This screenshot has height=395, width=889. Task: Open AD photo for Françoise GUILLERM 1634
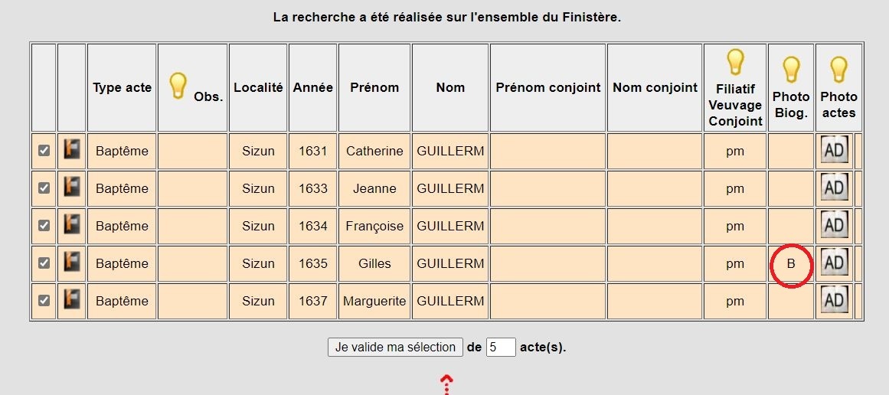pos(834,226)
